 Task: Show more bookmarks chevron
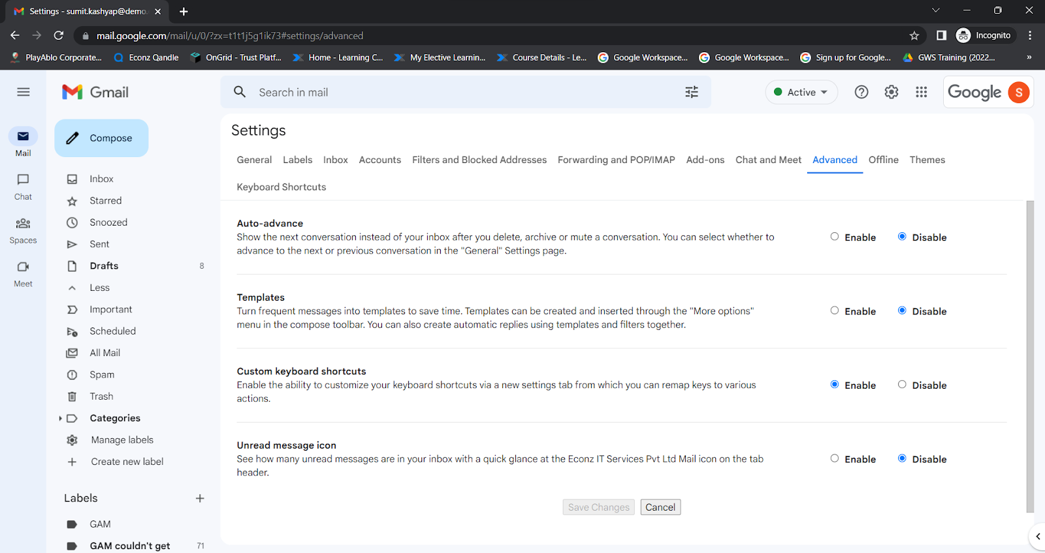pyautogui.click(x=1029, y=57)
